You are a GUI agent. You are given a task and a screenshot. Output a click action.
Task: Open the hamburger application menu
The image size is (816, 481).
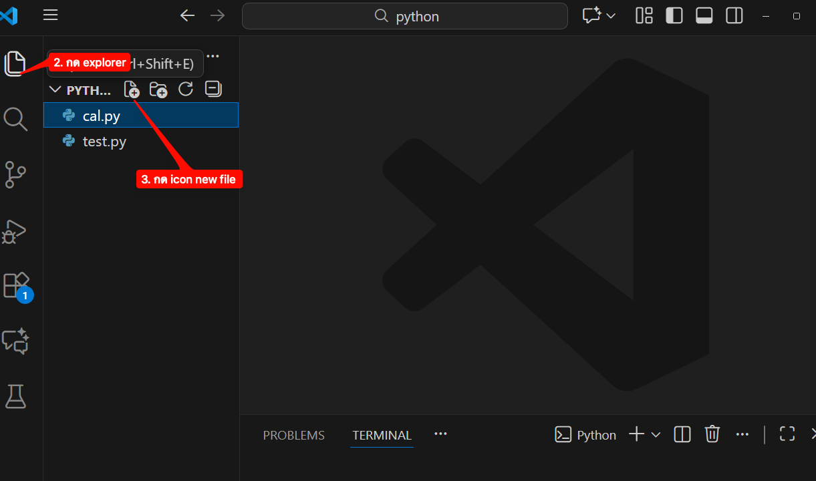[50, 15]
